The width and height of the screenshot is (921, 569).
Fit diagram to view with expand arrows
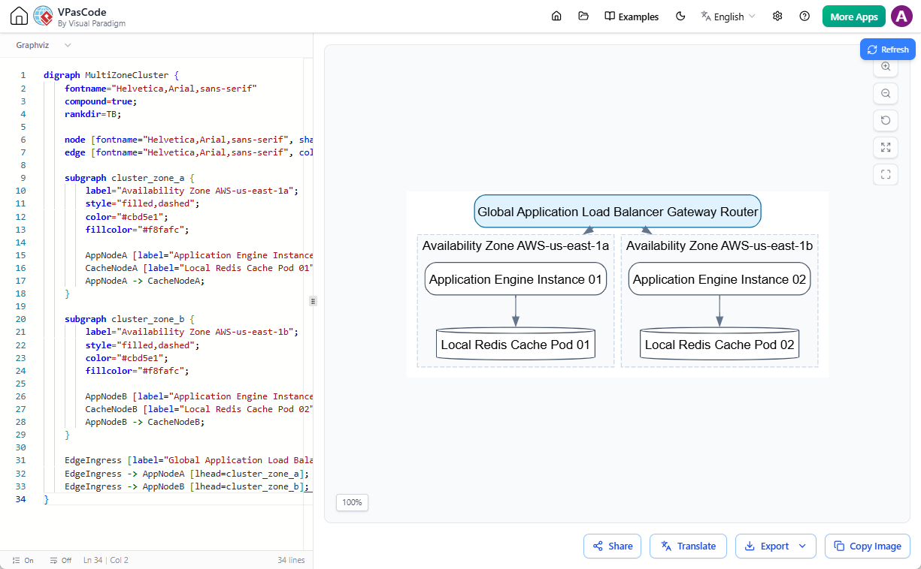[x=886, y=147]
